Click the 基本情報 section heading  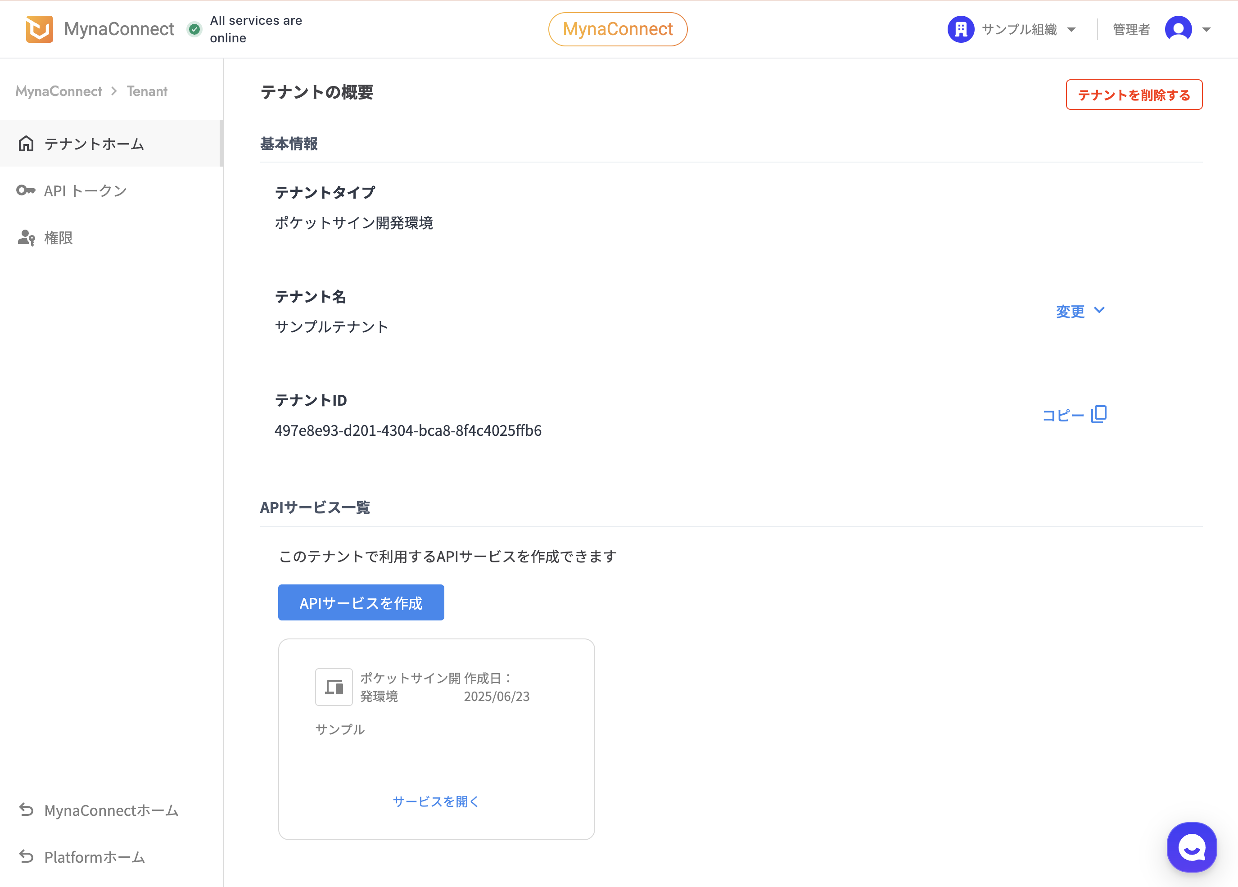coord(289,144)
